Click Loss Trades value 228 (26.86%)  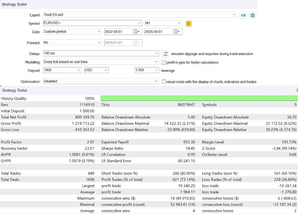285,179
